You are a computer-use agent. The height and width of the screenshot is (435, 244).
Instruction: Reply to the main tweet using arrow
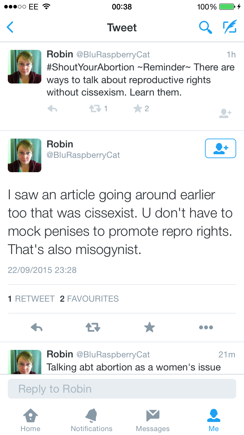(x=36, y=327)
